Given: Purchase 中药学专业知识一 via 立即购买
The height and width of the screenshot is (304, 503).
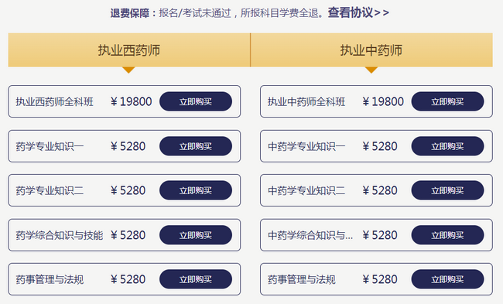Looking at the screenshot, I should (x=447, y=146).
